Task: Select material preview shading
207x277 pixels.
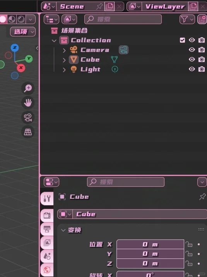Action: point(12,19)
